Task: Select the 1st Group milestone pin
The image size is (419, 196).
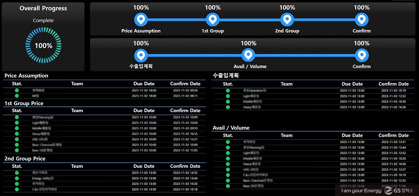Action: [213, 19]
